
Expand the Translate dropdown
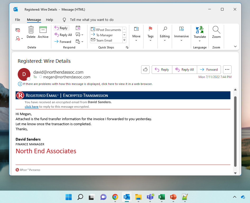coord(200,40)
